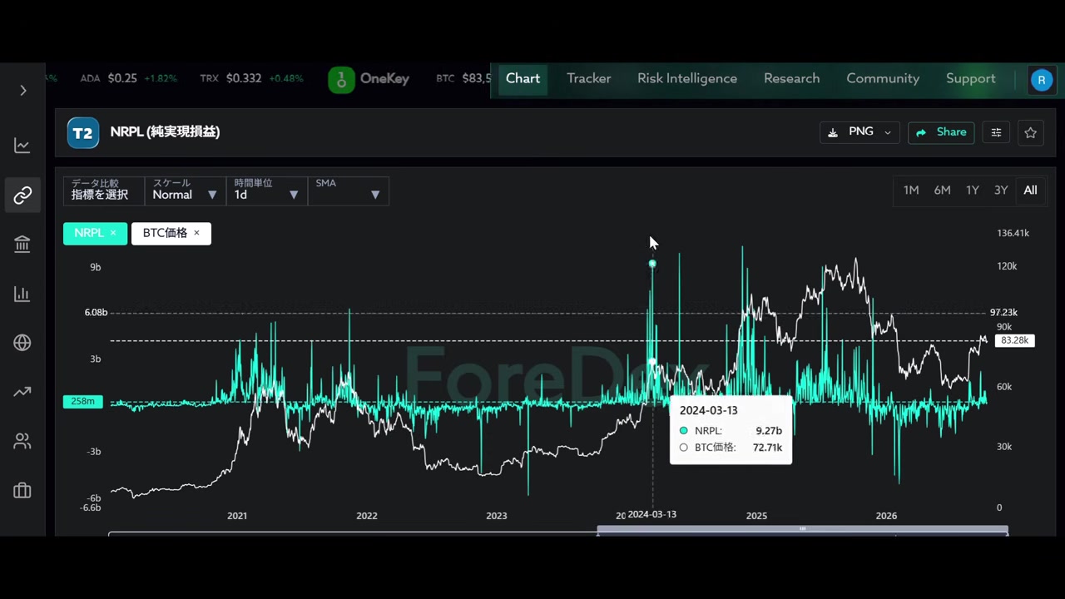Open the データ比較 指標を選択 dropdown
Image resolution: width=1065 pixels, height=599 pixels.
click(x=104, y=191)
